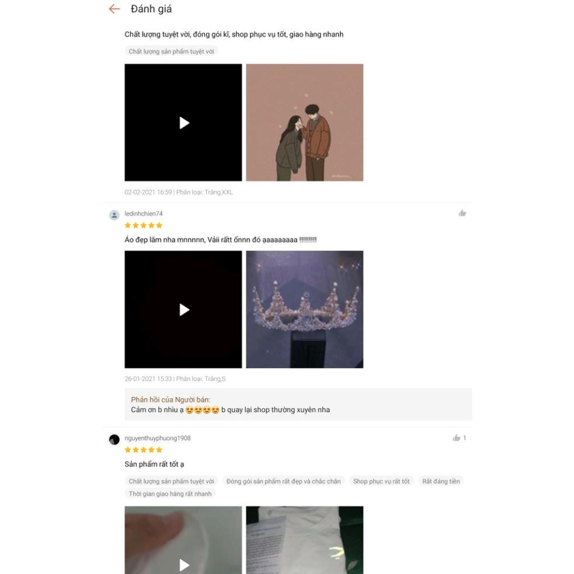The width and height of the screenshot is (574, 574).
Task: Open the crystal crown photo
Action: click(x=305, y=309)
